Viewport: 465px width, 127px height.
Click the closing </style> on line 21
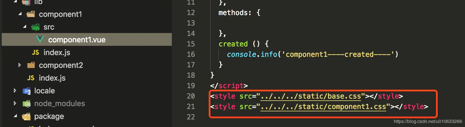(x=411, y=107)
